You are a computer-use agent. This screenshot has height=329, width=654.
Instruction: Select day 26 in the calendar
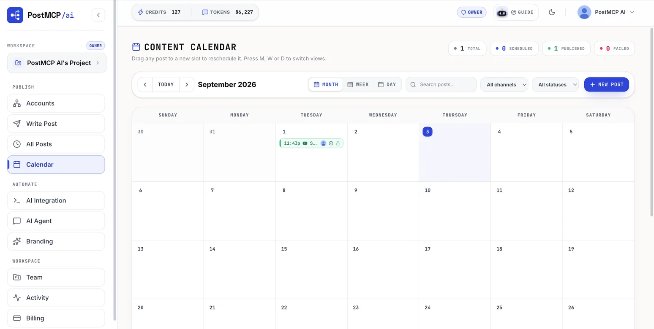[598, 314]
